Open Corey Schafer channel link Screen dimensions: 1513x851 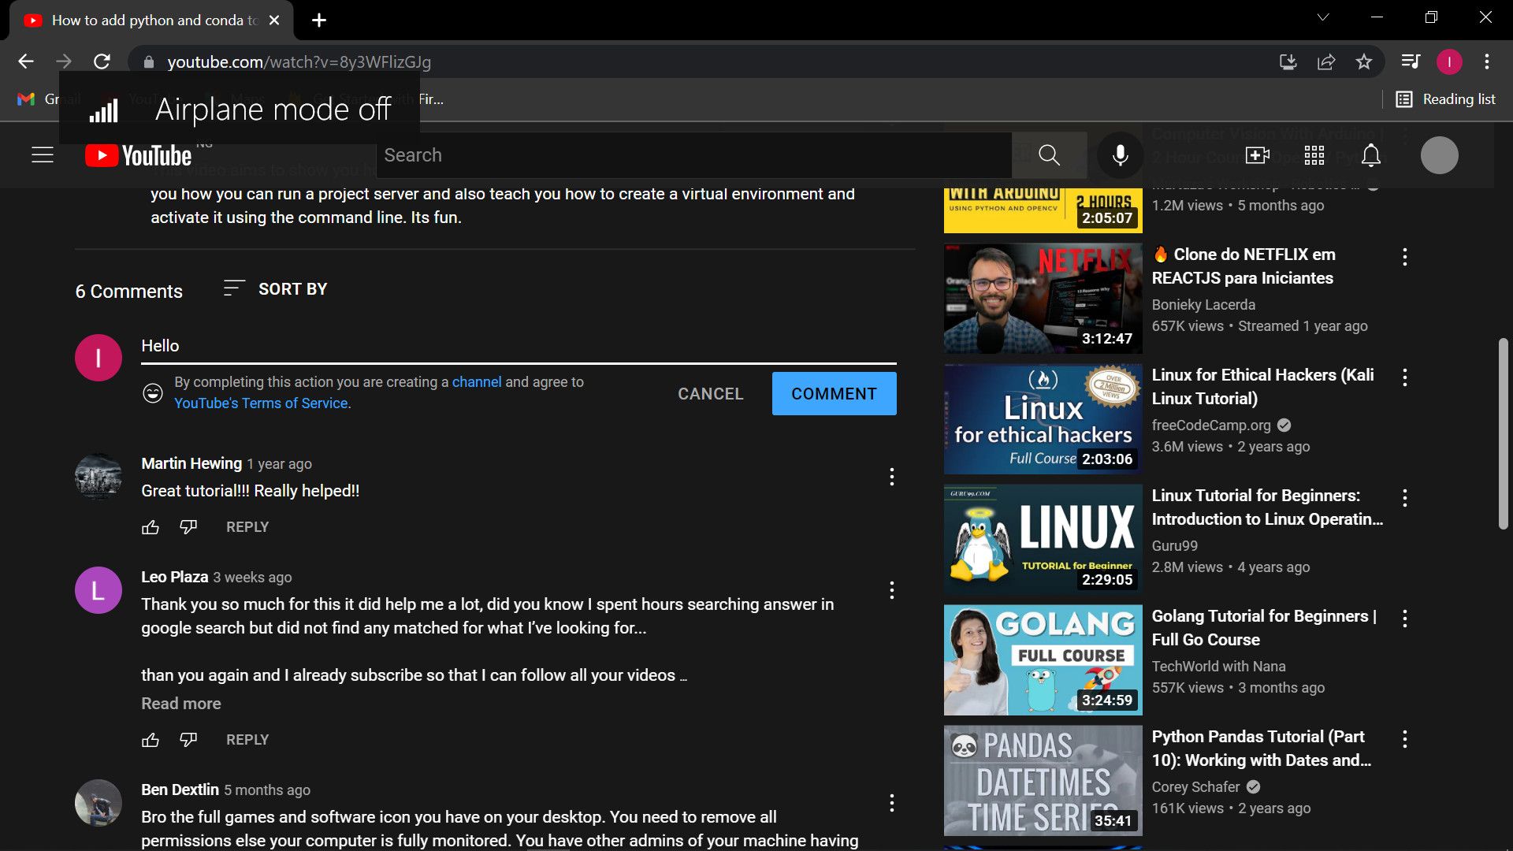click(1195, 787)
